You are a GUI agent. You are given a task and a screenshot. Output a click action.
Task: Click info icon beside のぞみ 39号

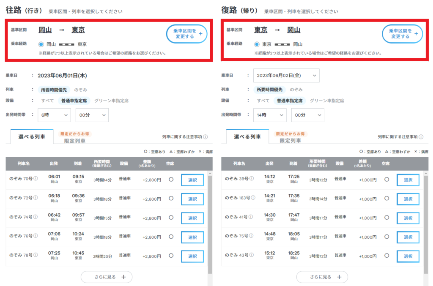251,178
